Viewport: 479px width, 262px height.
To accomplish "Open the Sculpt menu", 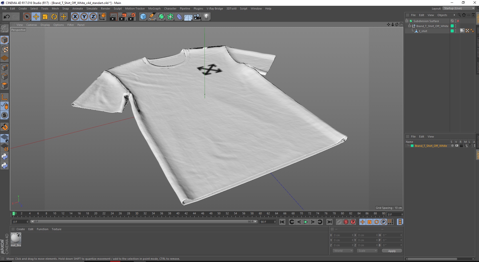I will [118, 9].
